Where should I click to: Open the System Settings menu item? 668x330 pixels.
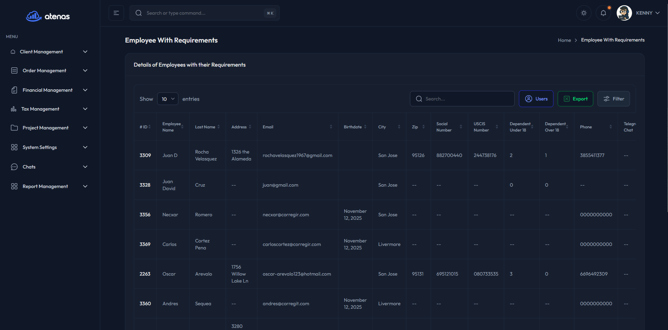(39, 147)
